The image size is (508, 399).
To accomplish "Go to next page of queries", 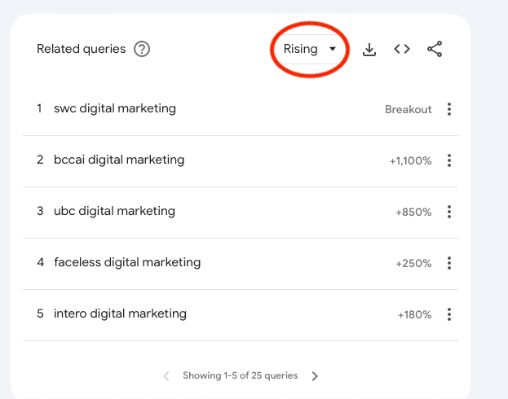I will pos(316,376).
